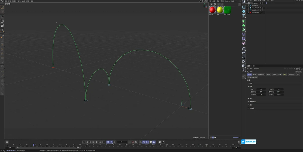The image size is (303, 152).
Task: Select the Text spline tool icon
Action: (244, 16)
